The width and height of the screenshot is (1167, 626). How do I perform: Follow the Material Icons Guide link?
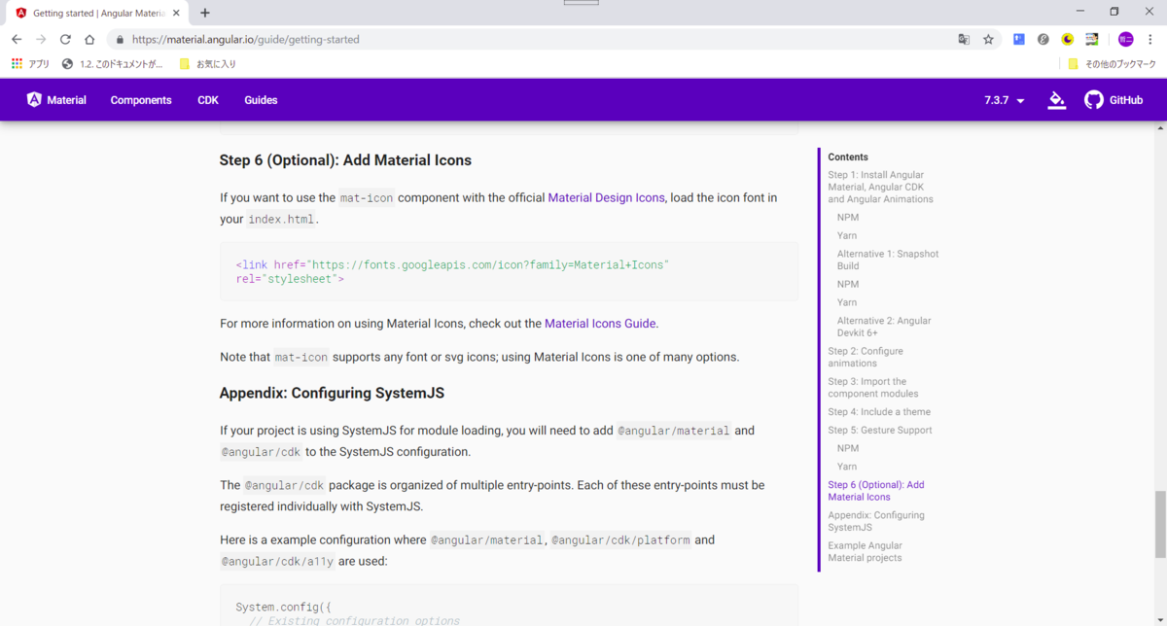(x=600, y=324)
